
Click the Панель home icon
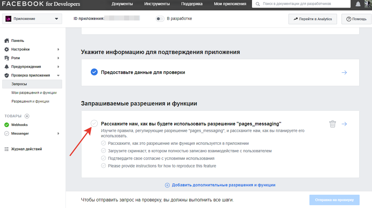click(7, 41)
